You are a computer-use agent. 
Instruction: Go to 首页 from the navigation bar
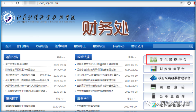(8, 46)
